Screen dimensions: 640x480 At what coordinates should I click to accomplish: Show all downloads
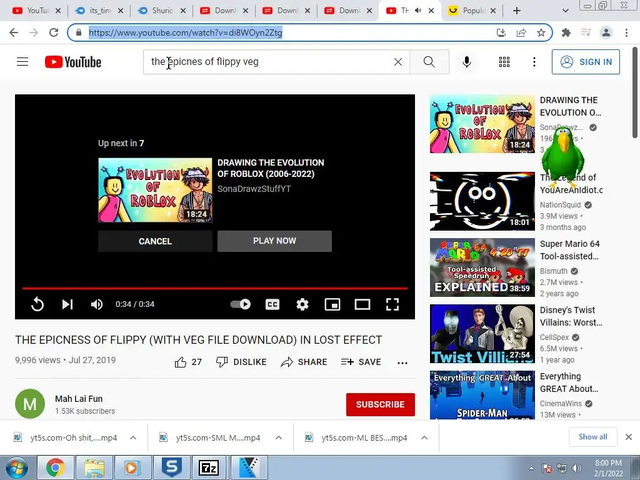[x=592, y=437]
